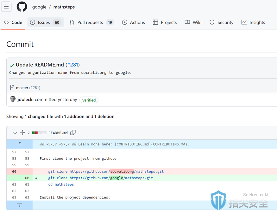The width and height of the screenshot is (277, 214).
Task: Open the Projects tab
Action: 165,22
